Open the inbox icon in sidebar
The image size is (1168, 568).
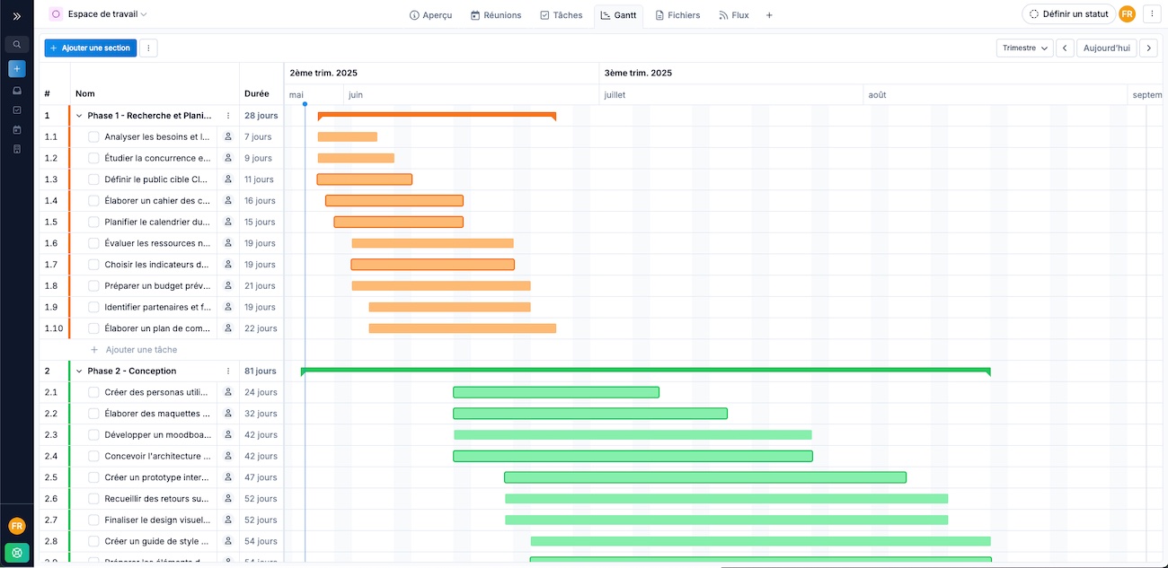coord(16,91)
